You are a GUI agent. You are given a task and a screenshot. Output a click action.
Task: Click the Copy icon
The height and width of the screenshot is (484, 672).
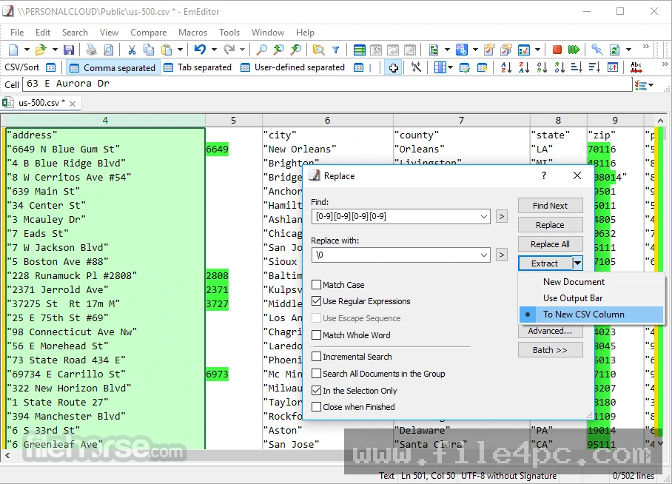click(149, 50)
